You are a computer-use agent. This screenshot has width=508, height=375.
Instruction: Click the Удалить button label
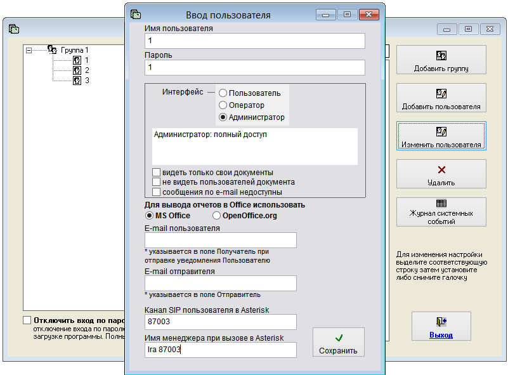coord(441,183)
